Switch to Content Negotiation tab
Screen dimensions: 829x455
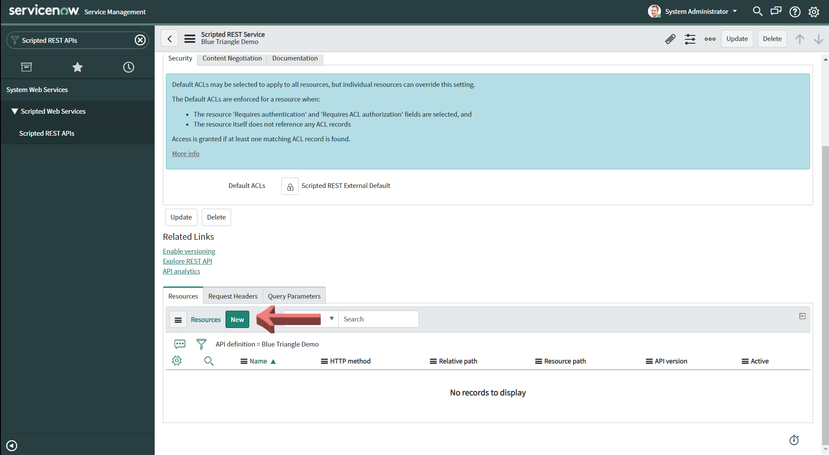[x=232, y=58]
